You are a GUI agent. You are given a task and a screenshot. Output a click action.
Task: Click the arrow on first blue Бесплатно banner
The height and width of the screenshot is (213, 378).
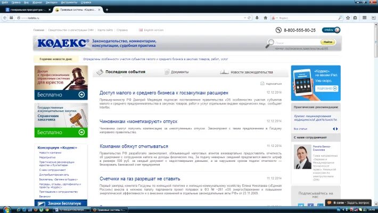[81, 95]
